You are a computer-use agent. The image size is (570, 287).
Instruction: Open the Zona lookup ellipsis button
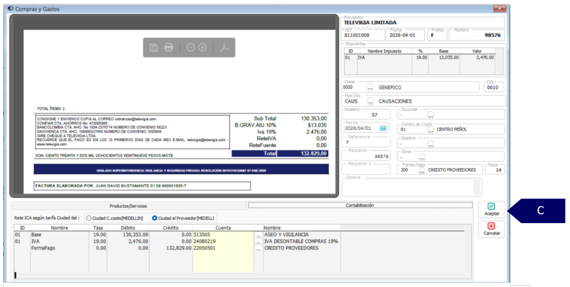click(x=422, y=157)
